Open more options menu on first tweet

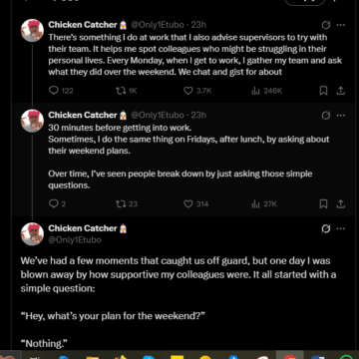click(x=341, y=25)
